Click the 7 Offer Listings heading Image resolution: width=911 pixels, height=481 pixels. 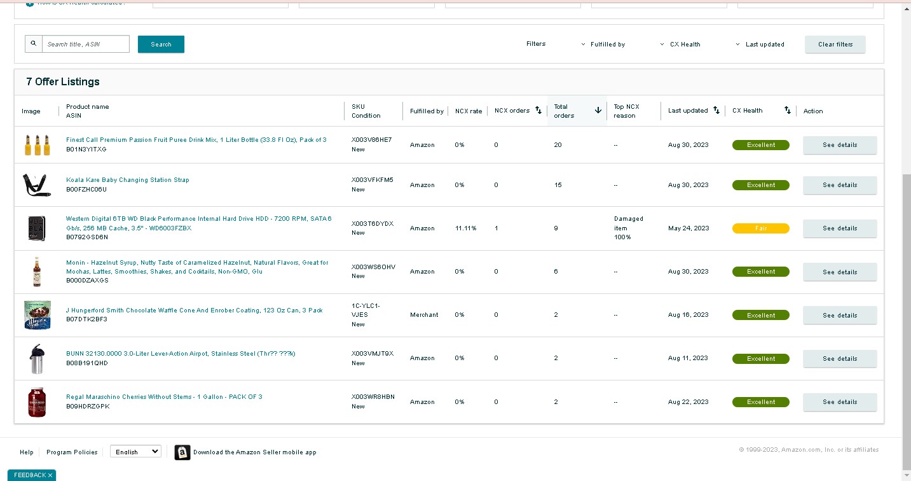point(63,82)
